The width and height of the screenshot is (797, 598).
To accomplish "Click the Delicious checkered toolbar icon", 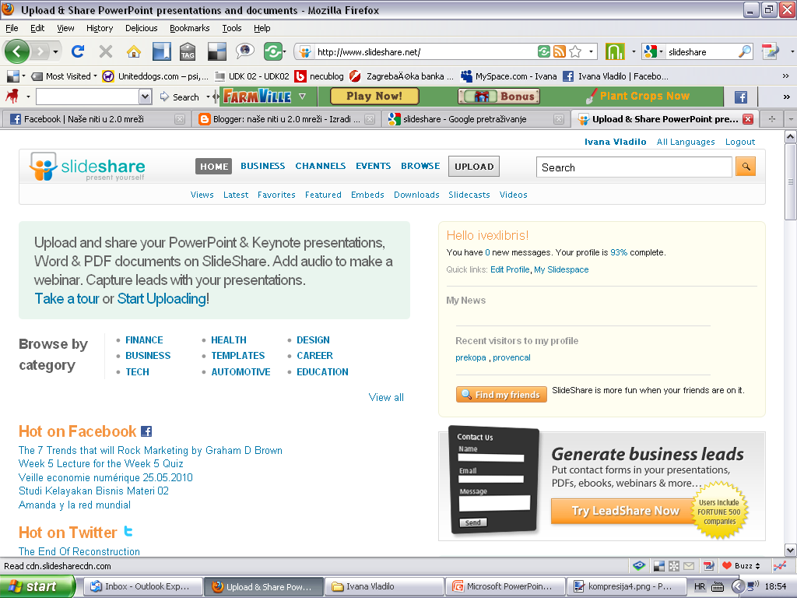I will click(x=217, y=51).
